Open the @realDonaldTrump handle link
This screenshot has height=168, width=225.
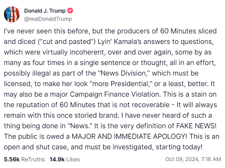point(48,19)
